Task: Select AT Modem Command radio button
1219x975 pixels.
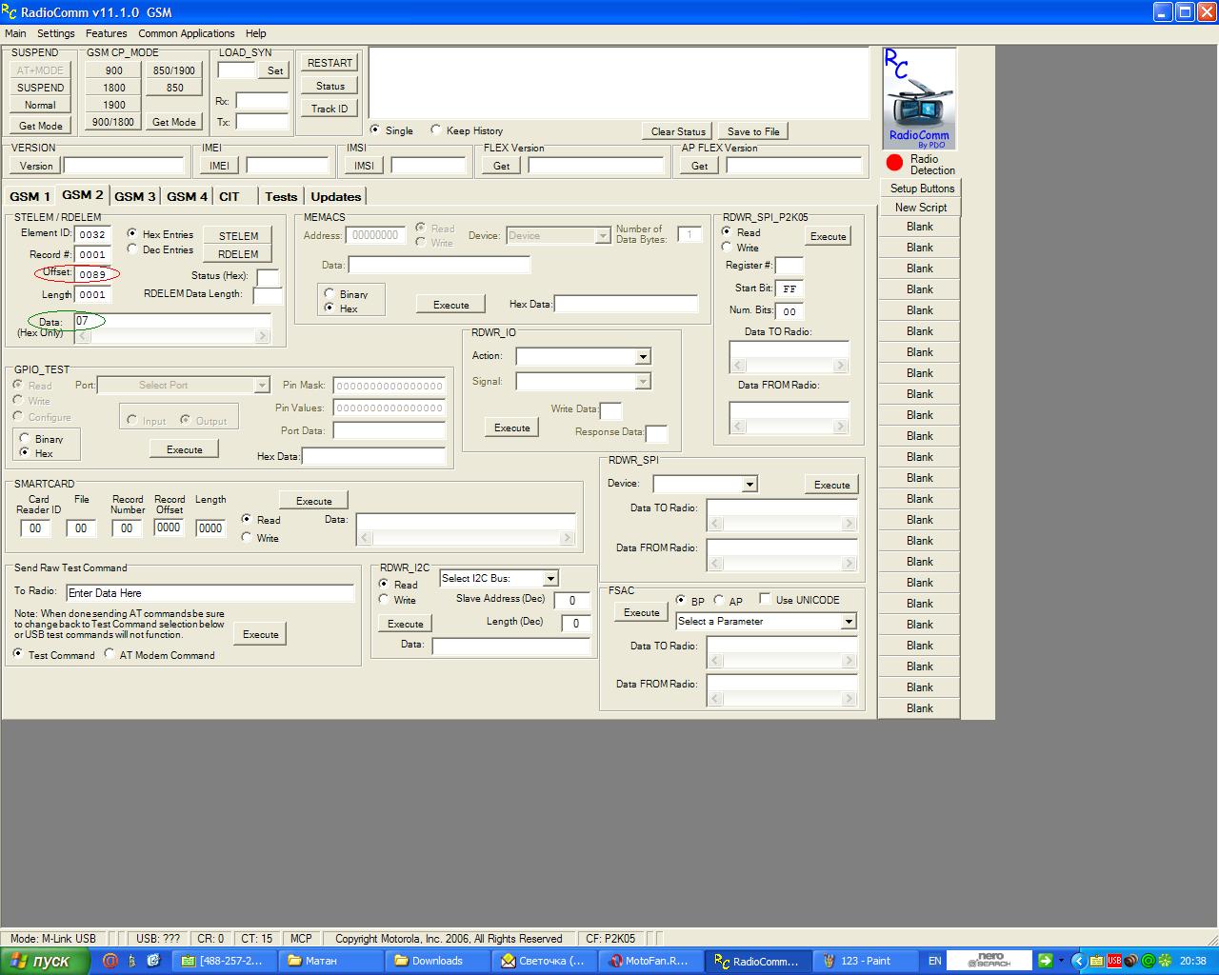Action: pyautogui.click(x=110, y=654)
